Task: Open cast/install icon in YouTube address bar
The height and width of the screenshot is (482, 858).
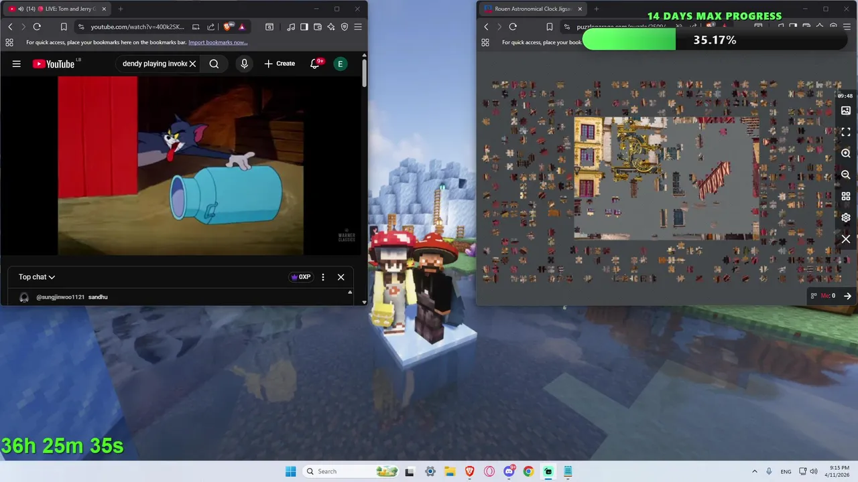Action: [196, 27]
